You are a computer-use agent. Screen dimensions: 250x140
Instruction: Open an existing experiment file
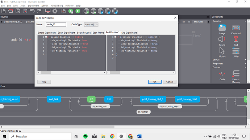tap(11, 11)
